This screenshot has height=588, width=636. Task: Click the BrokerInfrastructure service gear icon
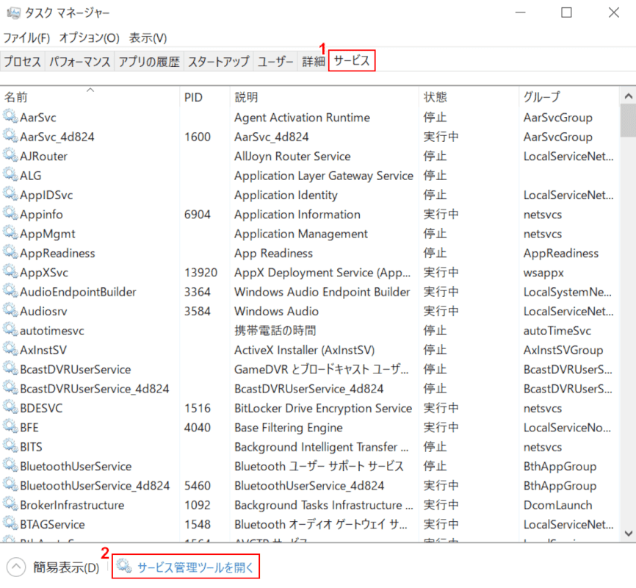point(10,504)
